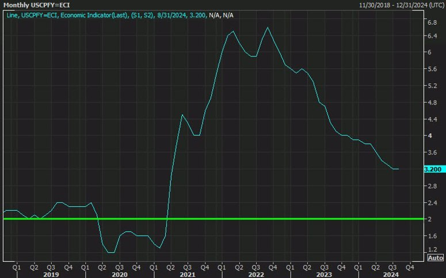Click the 8/31/2024 date in legend

172,16
